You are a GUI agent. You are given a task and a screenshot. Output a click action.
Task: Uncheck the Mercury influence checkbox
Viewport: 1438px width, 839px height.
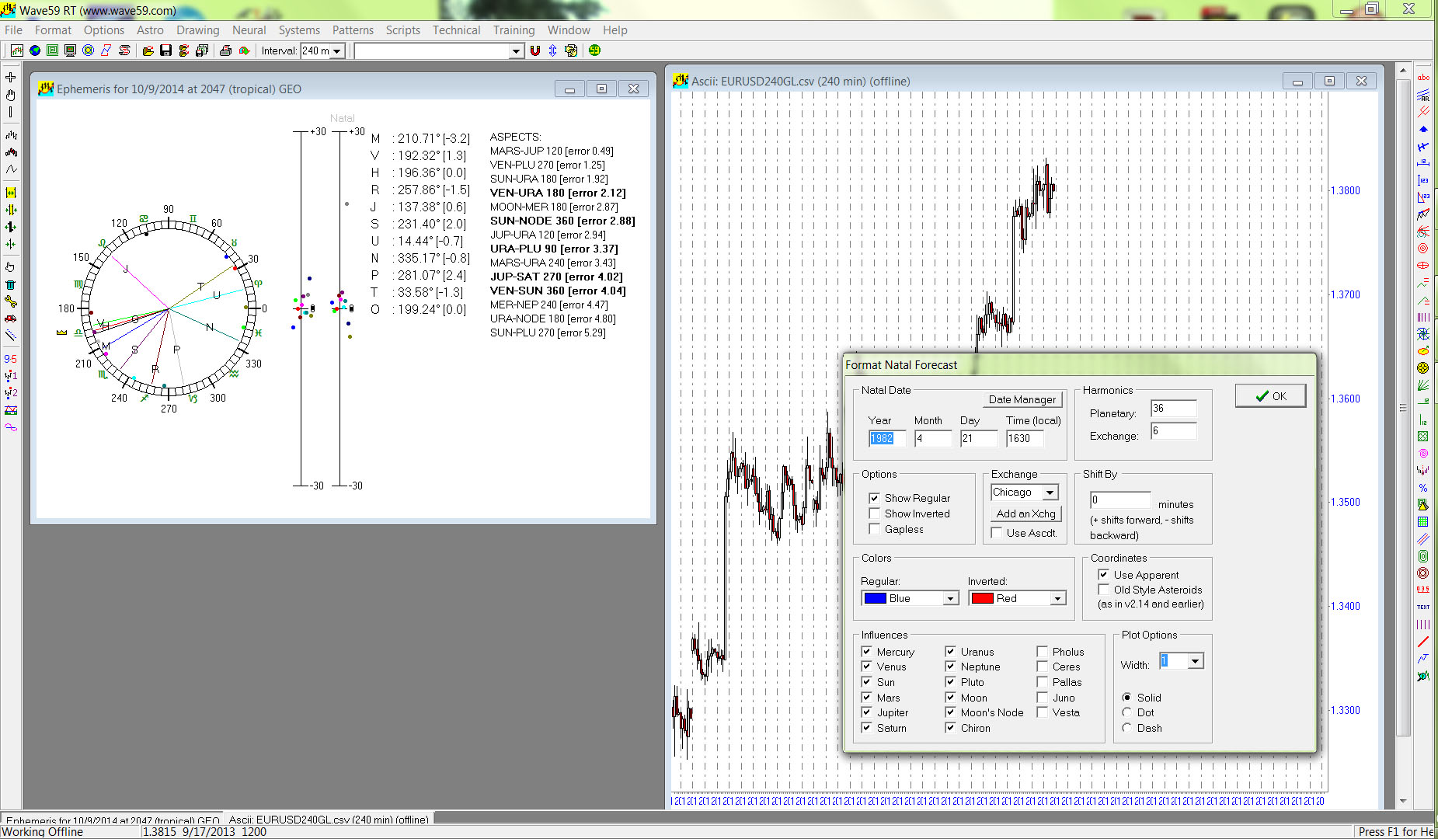point(867,652)
